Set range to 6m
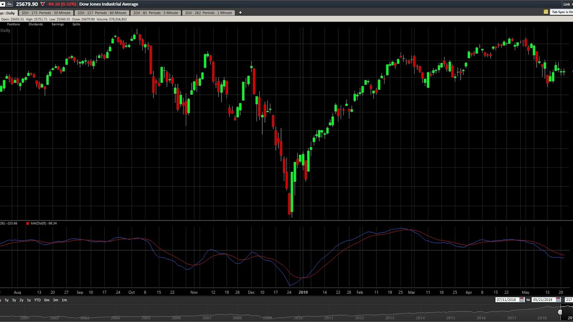This screenshot has width=573, height=322. 47,300
